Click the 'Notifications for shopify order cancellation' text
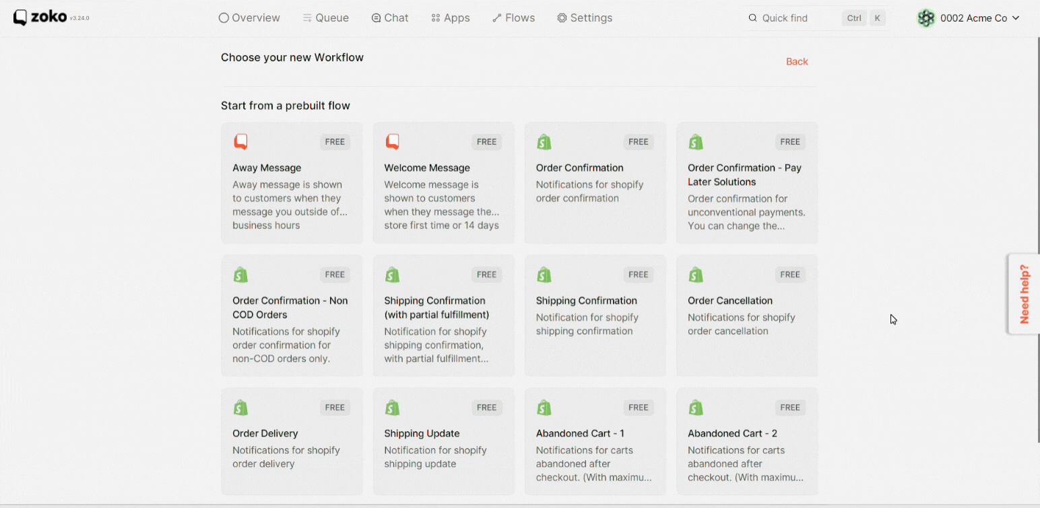Screen dimensions: 1040x508 pyautogui.click(x=742, y=324)
